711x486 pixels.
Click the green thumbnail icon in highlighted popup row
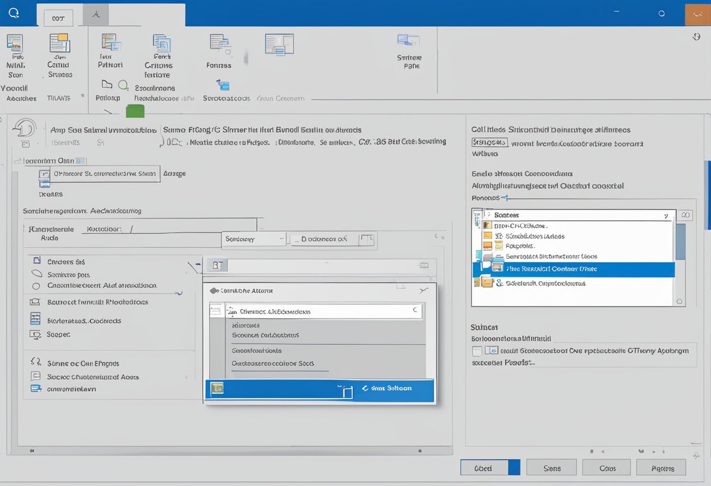(218, 388)
